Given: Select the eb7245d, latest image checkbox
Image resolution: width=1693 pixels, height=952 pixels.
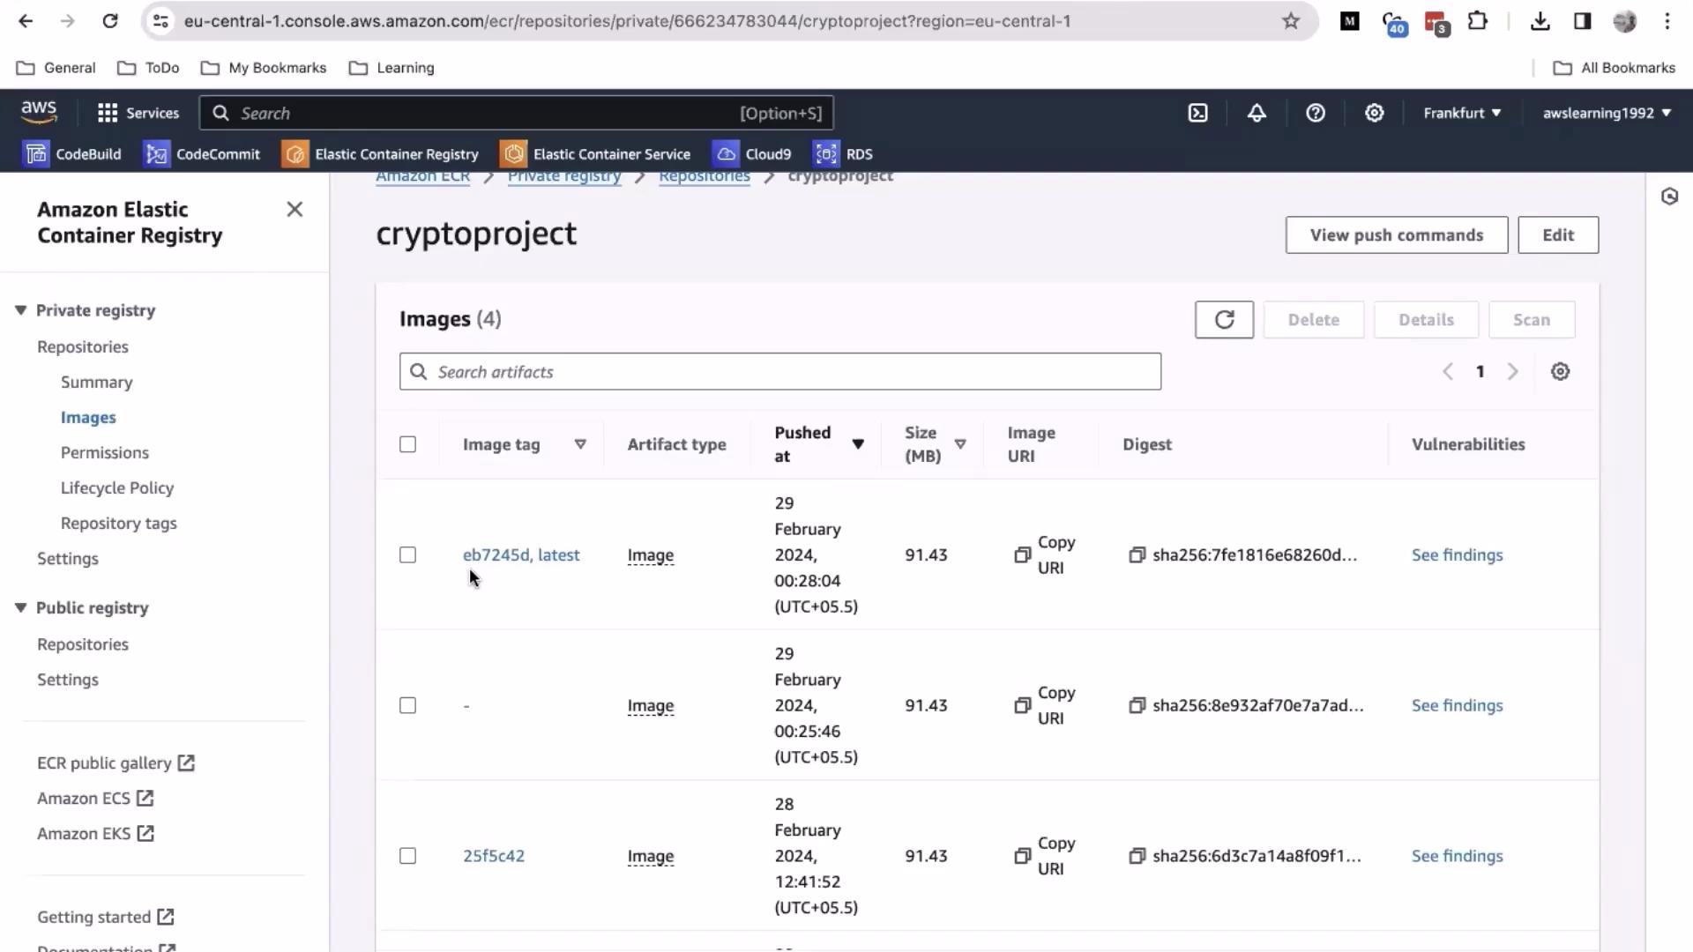Looking at the screenshot, I should pos(407,555).
